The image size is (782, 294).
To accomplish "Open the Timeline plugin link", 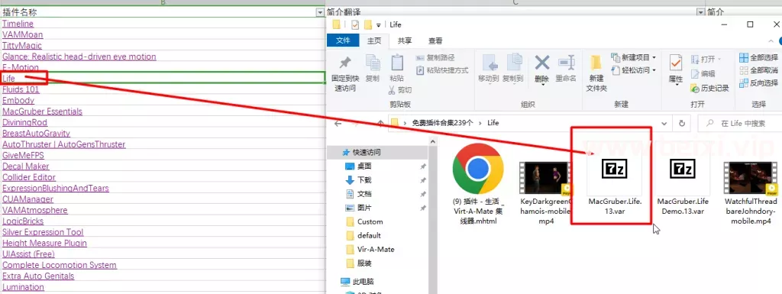I will pos(18,24).
